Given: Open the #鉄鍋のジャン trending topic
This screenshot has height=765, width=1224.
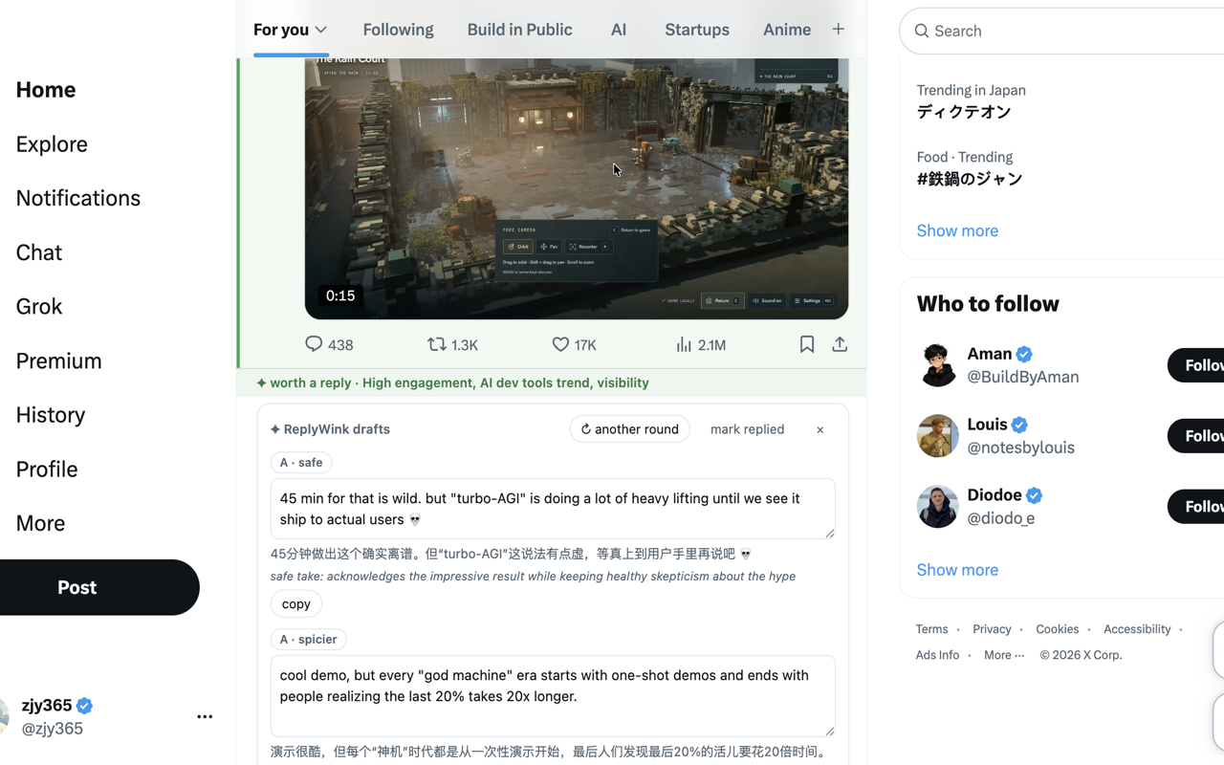Looking at the screenshot, I should coord(970,179).
